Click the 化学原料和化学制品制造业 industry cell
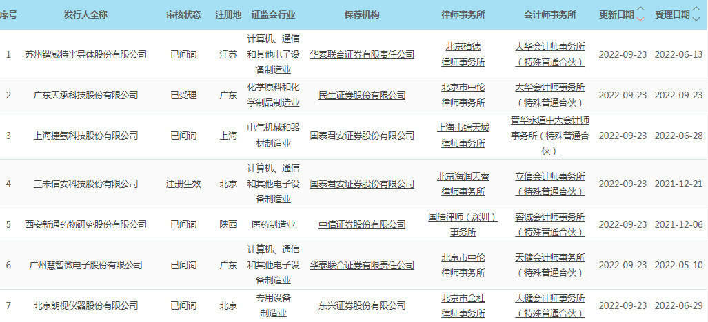Screen dimensions: 708x322 click(273, 95)
